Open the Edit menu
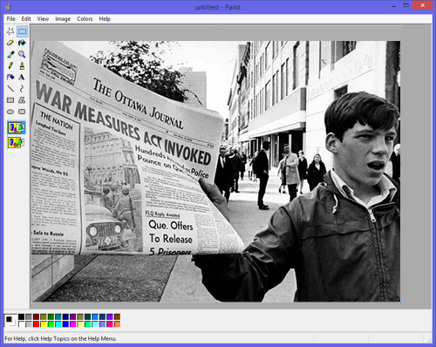The image size is (436, 347). click(x=26, y=19)
